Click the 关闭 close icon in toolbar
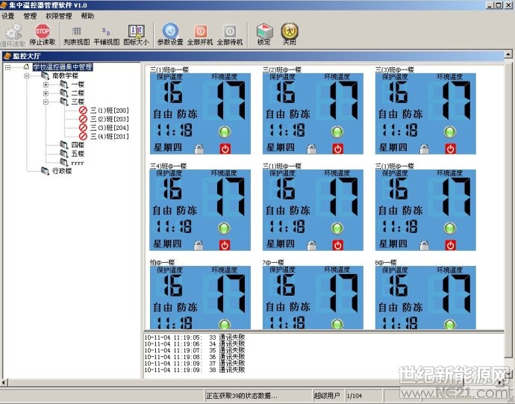 pos(289,31)
